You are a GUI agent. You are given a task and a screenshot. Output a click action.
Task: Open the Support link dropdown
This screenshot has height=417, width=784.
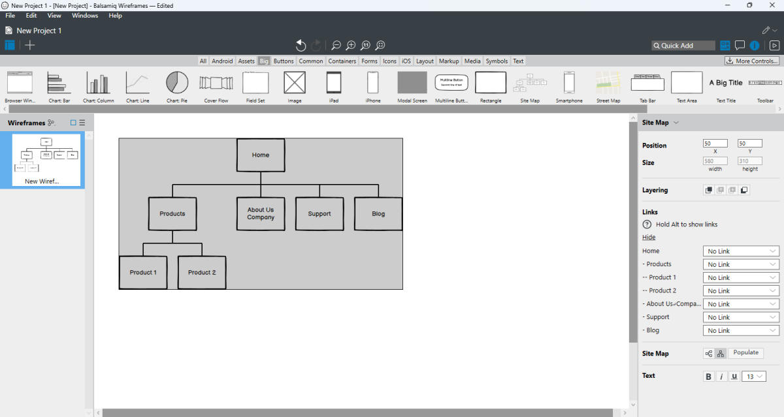[742, 317]
